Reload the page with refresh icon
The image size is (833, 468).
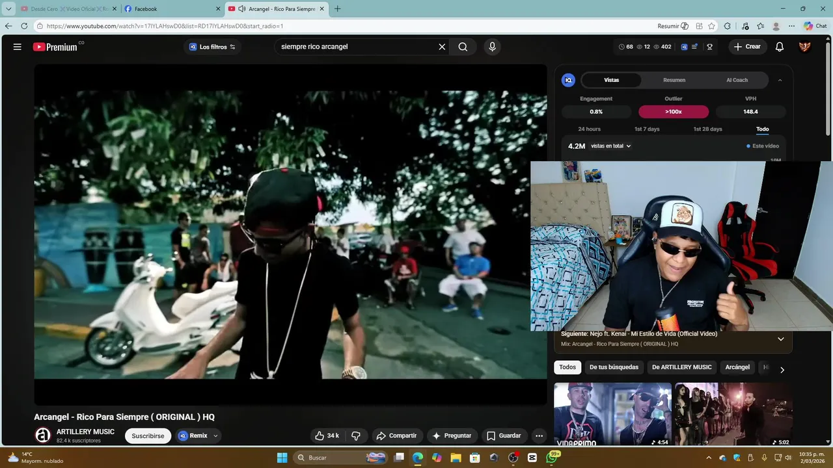click(x=24, y=26)
